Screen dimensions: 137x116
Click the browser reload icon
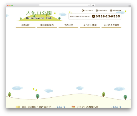89,5
